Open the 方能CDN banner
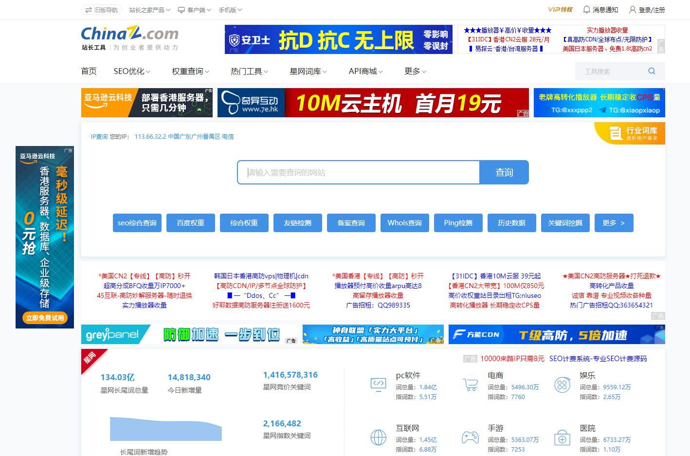Screen dimensions: 690x456 tap(557, 334)
